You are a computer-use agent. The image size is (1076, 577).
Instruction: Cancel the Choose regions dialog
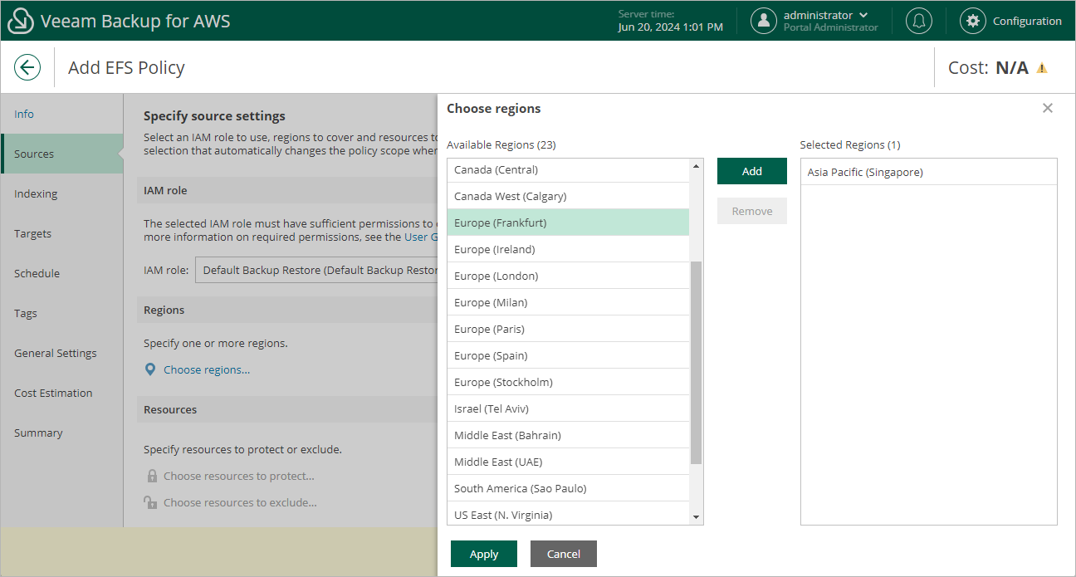tap(564, 554)
